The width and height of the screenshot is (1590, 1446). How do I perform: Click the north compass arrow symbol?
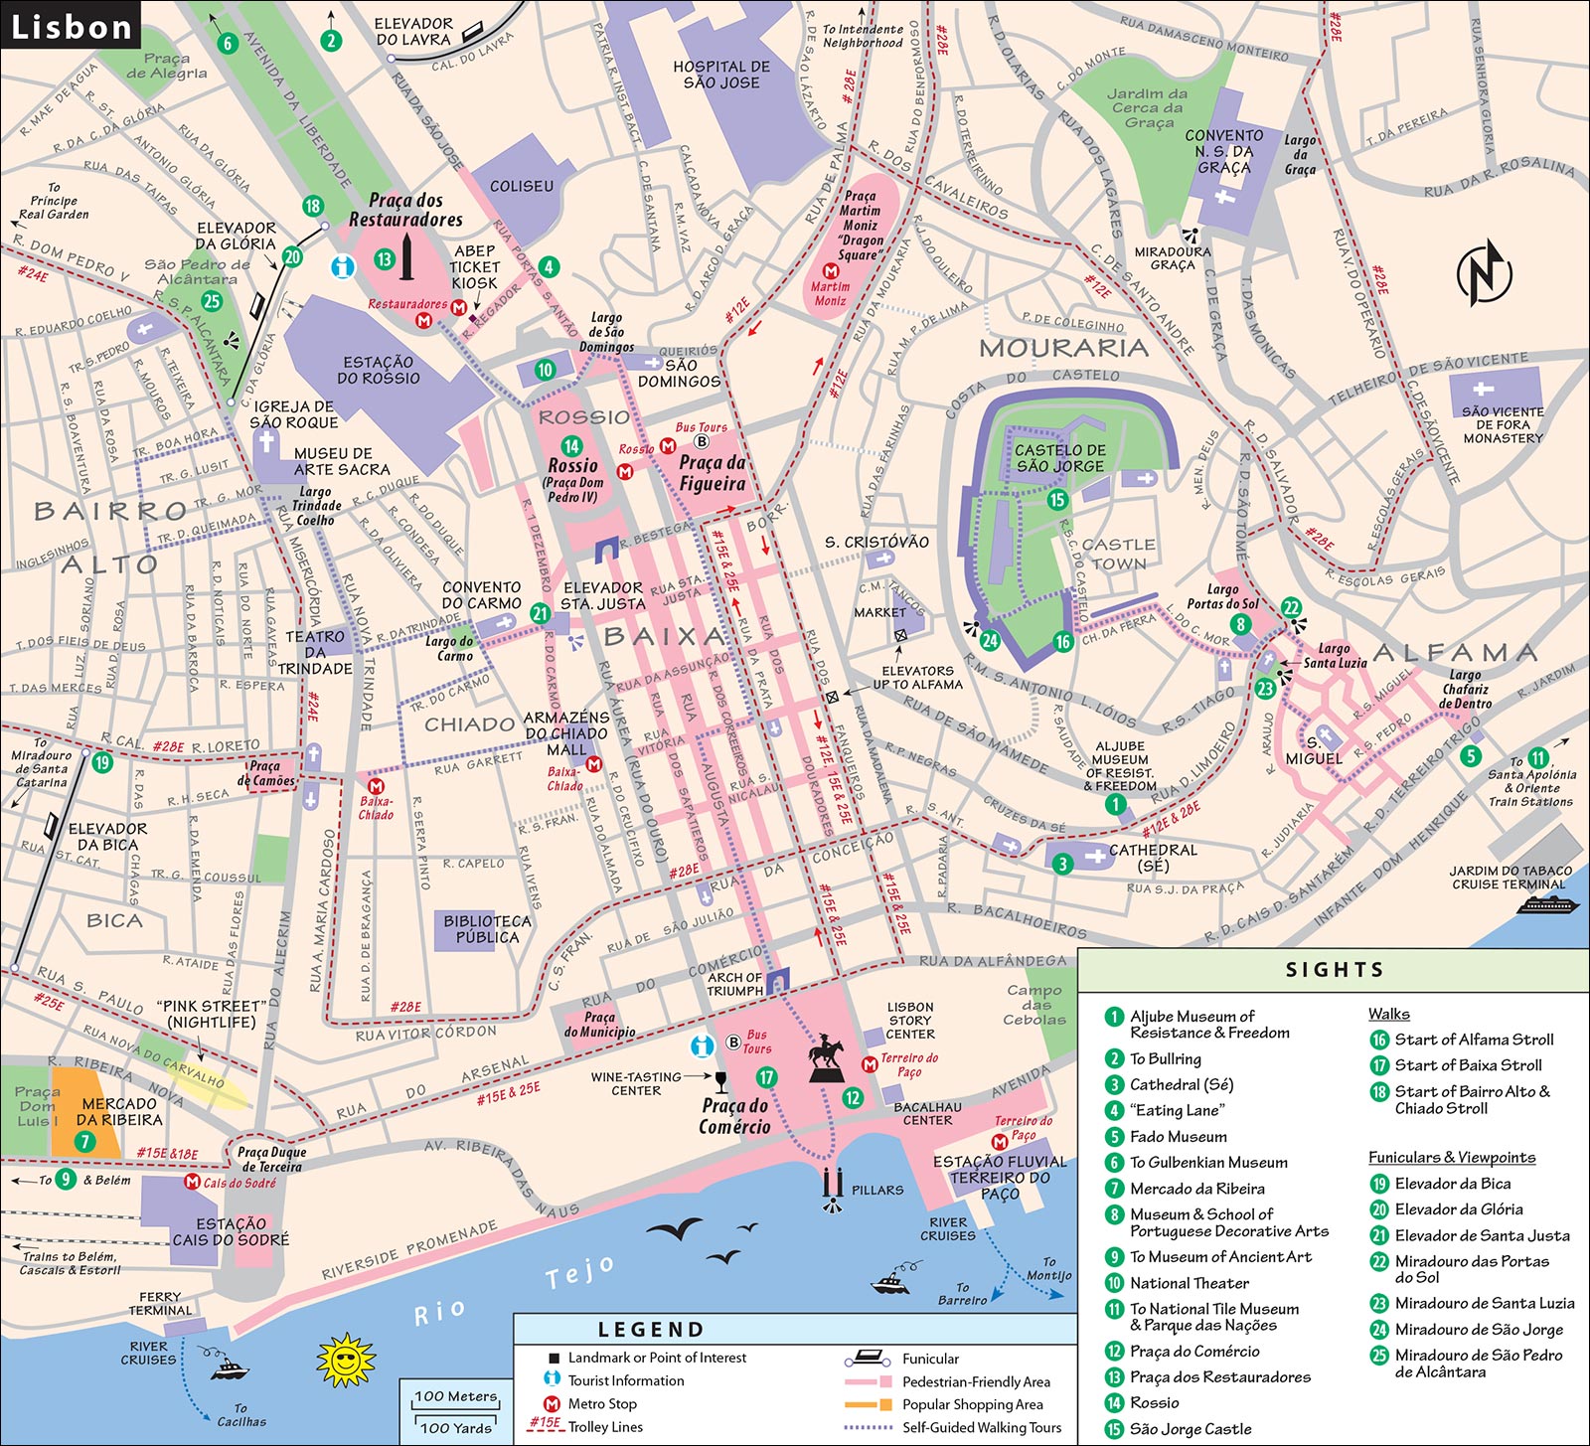[1484, 272]
